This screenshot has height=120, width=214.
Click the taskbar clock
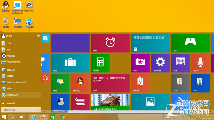click(x=207, y=117)
